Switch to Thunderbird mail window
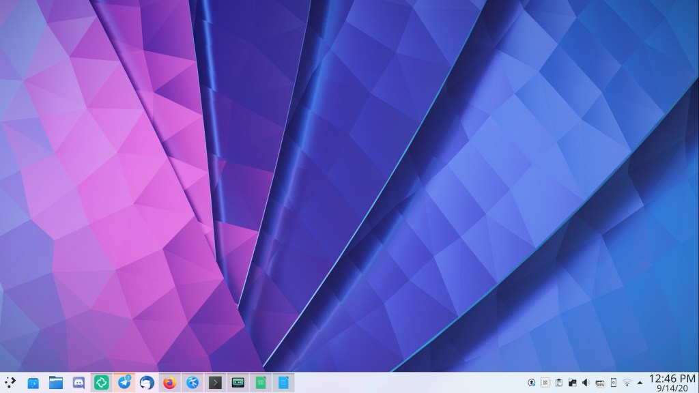This screenshot has width=699, height=393. coord(147,383)
